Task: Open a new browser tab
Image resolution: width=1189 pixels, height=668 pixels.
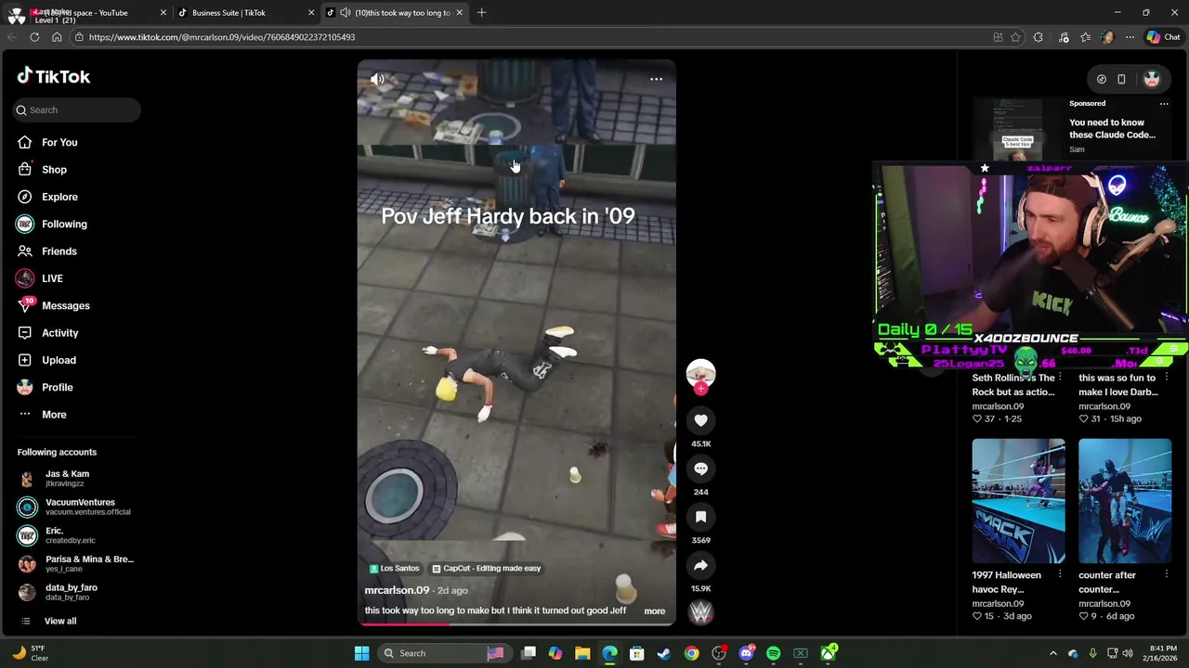Action: 481,13
